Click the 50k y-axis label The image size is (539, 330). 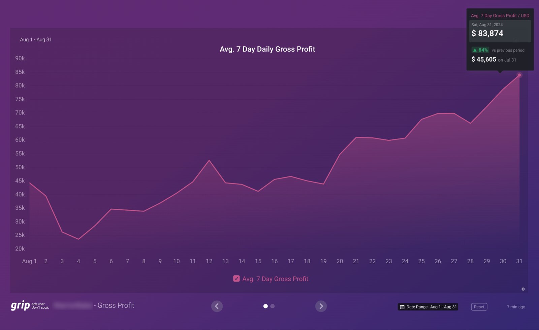[x=20, y=167]
